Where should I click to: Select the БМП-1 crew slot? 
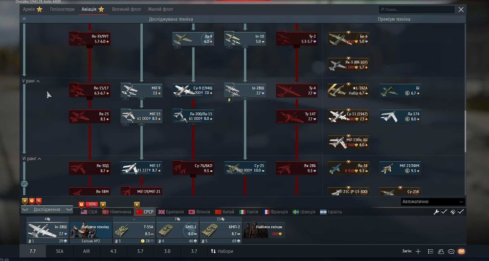pos(178,230)
